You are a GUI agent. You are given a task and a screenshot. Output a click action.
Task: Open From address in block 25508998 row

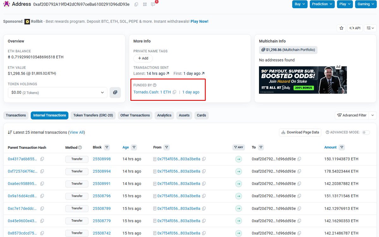(179, 159)
